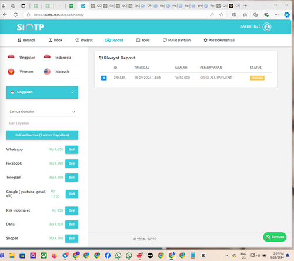The width and height of the screenshot is (294, 261).
Task: Show hidden system tray icons
Action: (x=226, y=256)
